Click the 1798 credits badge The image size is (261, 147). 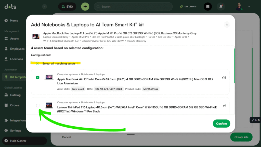188,6
